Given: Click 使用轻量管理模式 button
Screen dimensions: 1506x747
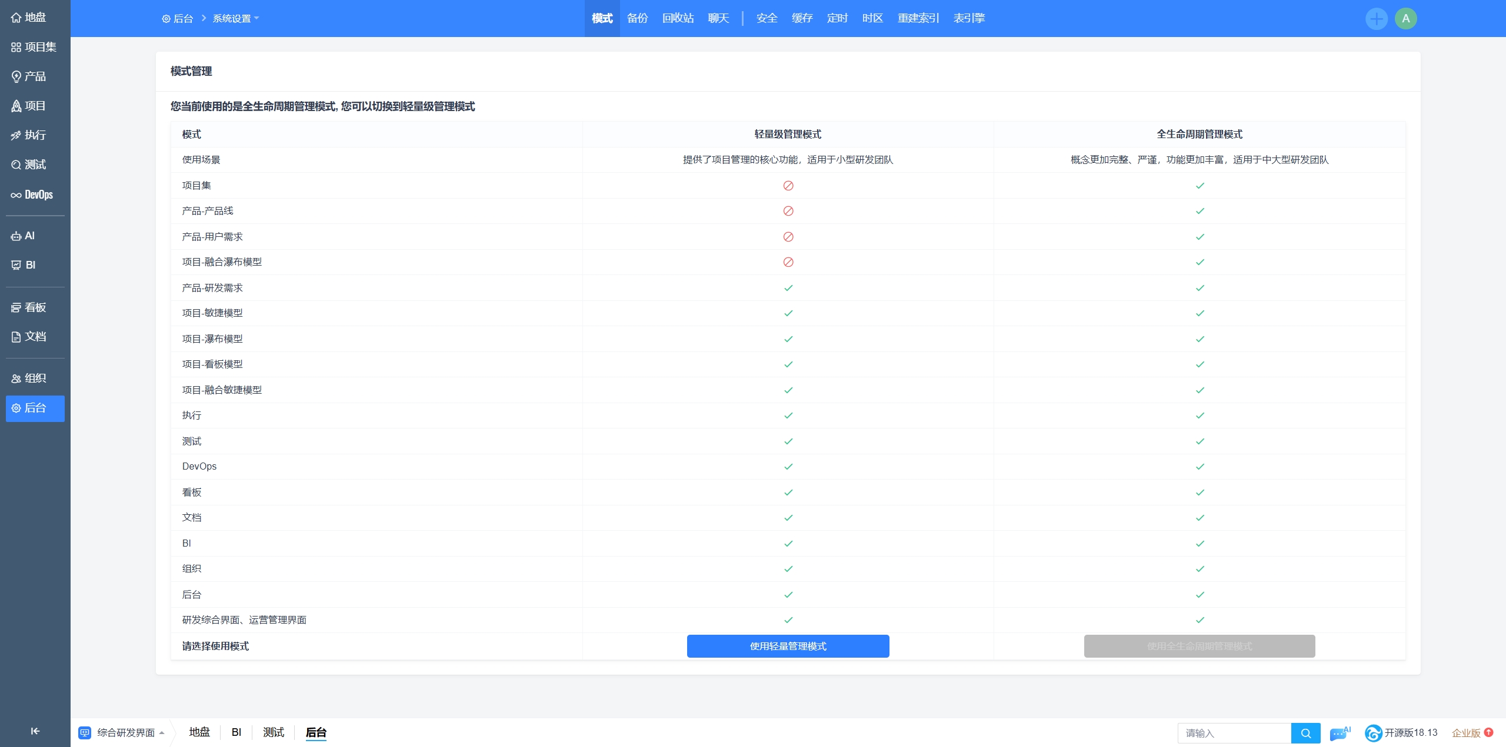Looking at the screenshot, I should point(788,646).
